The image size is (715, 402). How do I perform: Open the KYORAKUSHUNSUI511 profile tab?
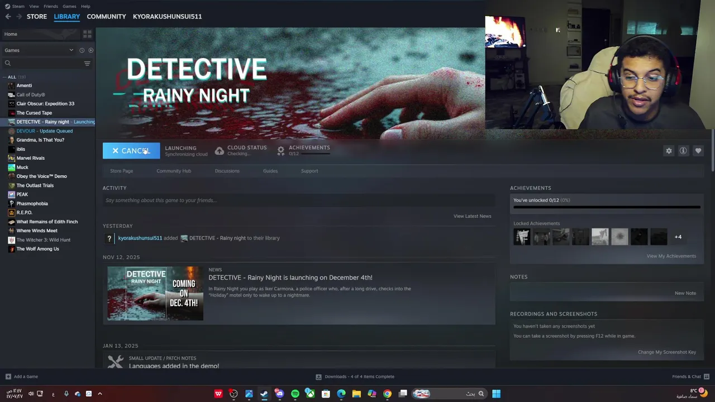(x=167, y=16)
